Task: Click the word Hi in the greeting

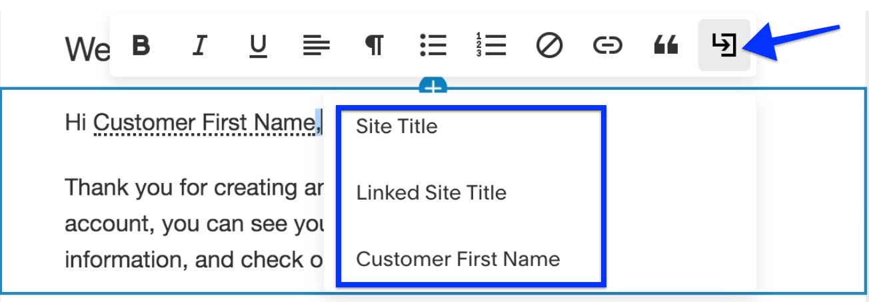Action: 76,122
